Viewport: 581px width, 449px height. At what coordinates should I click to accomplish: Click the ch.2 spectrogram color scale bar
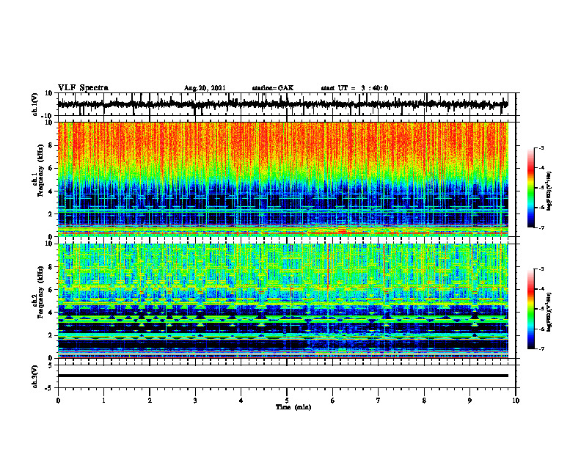coord(531,309)
